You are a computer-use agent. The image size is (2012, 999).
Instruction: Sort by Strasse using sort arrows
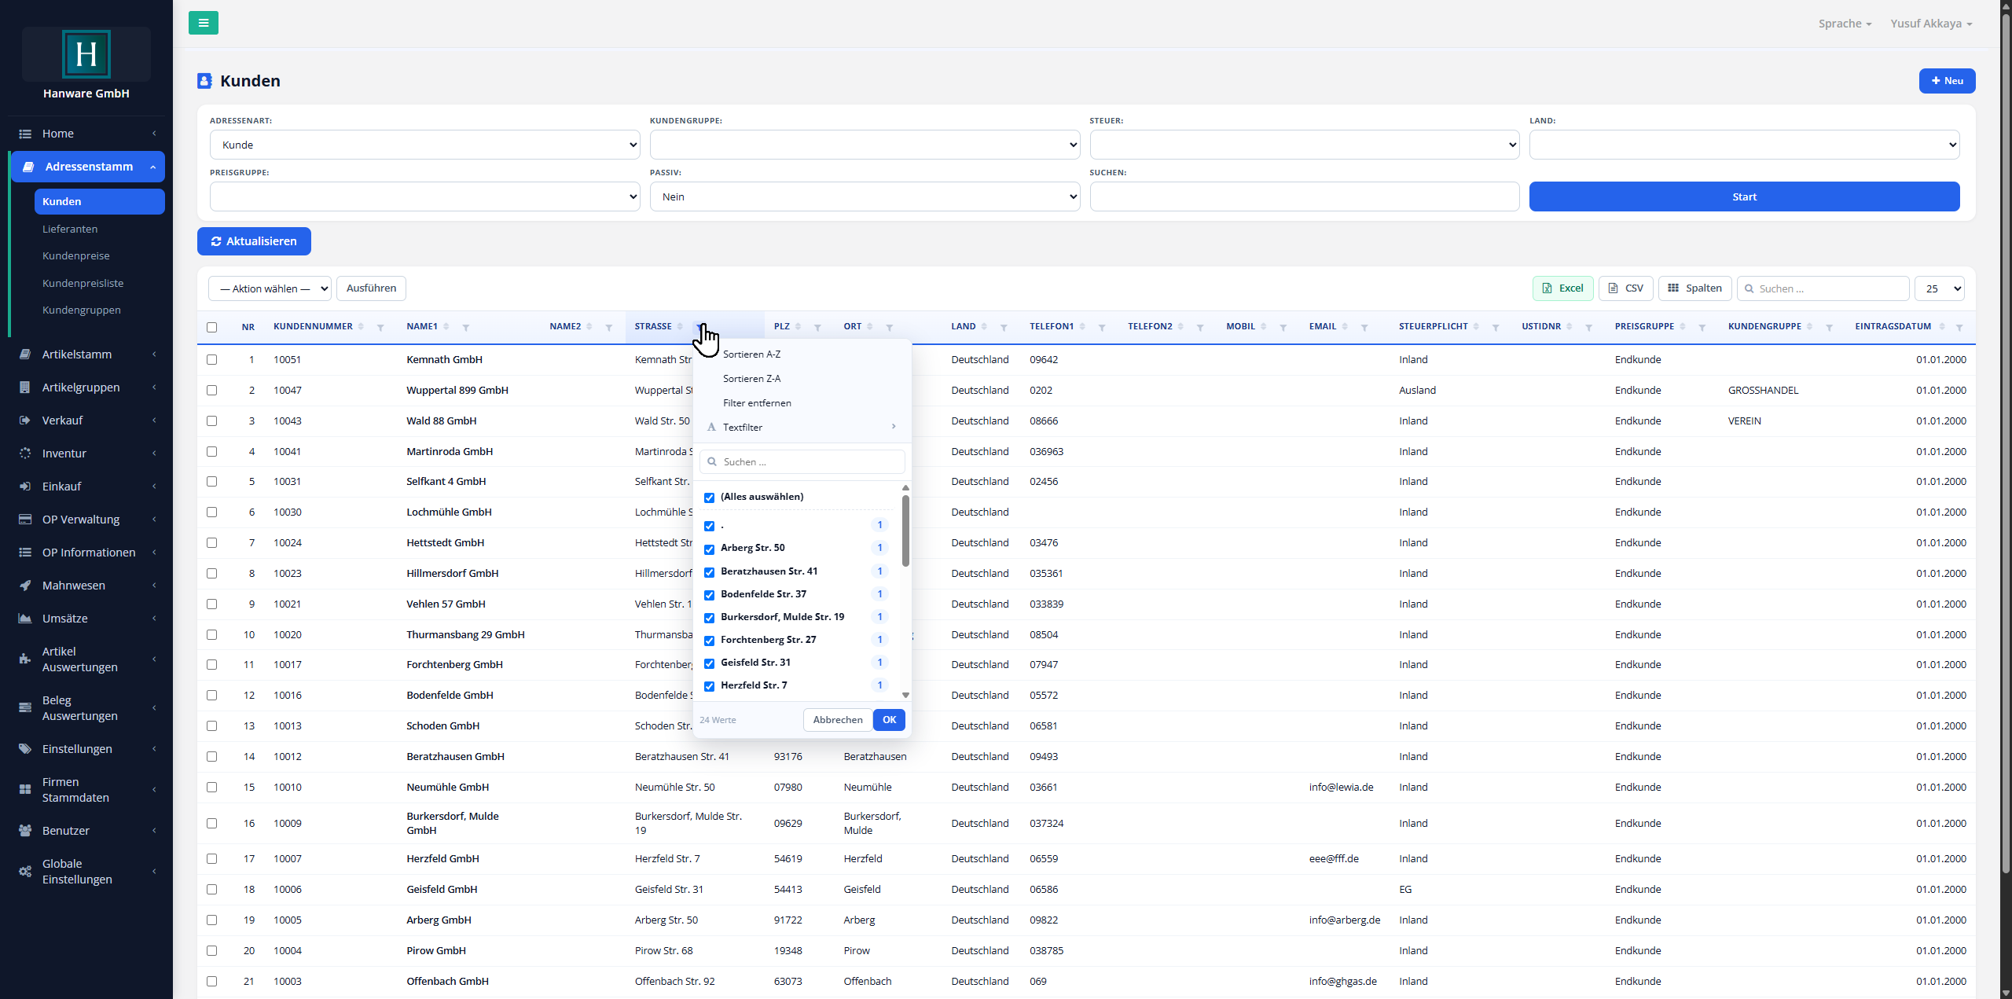(x=680, y=326)
